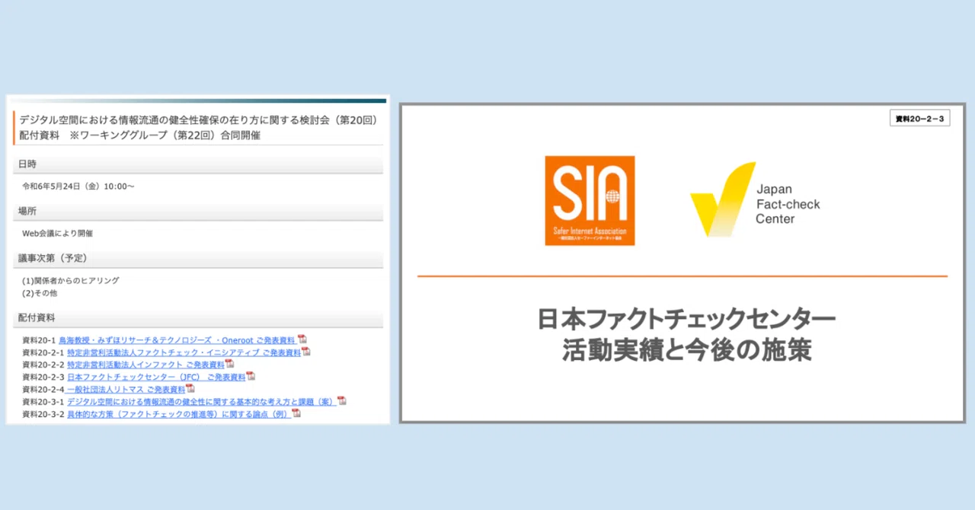This screenshot has width=975, height=510.
Task: Open PDF icon for 資料20-3-2 論点(例)
Action: tap(296, 413)
